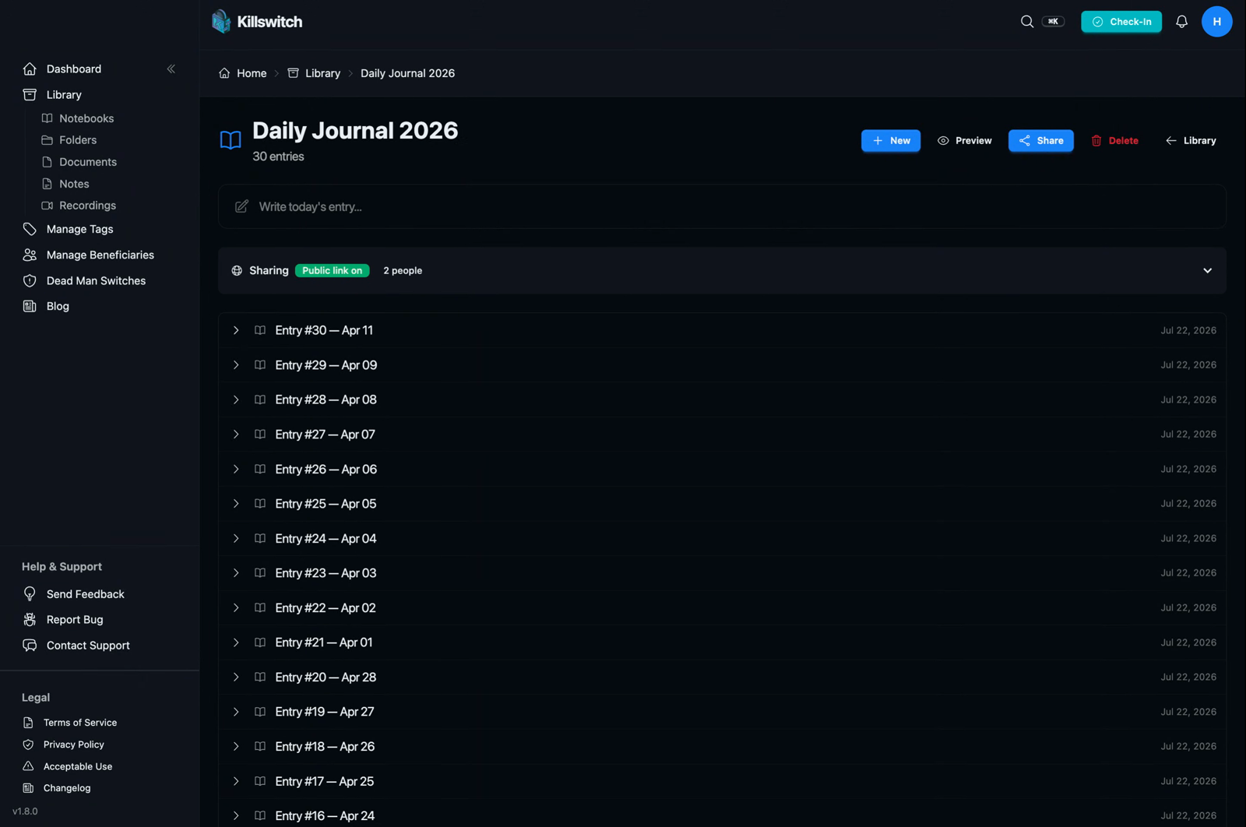The height and width of the screenshot is (827, 1246).
Task: Toggle the Preview eye button
Action: (964, 141)
